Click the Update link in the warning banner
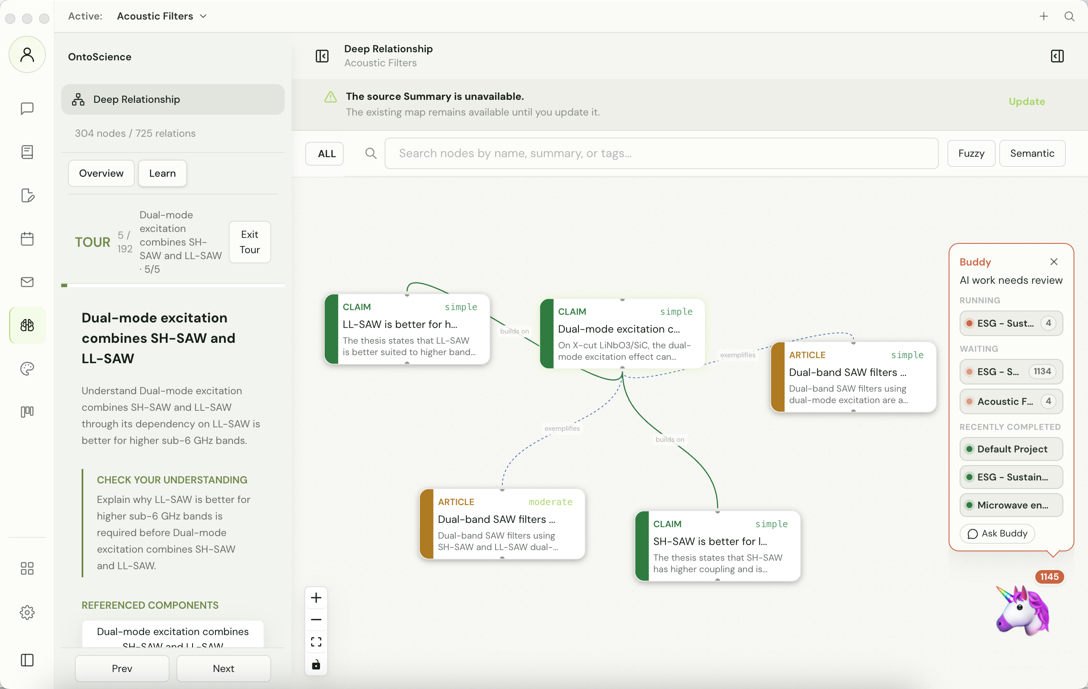The image size is (1088, 689). click(1027, 102)
